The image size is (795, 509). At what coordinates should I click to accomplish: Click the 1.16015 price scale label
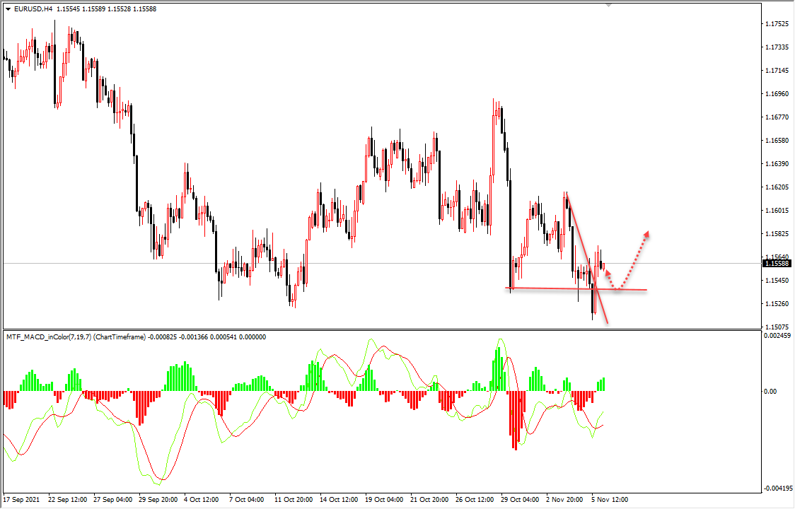point(777,211)
